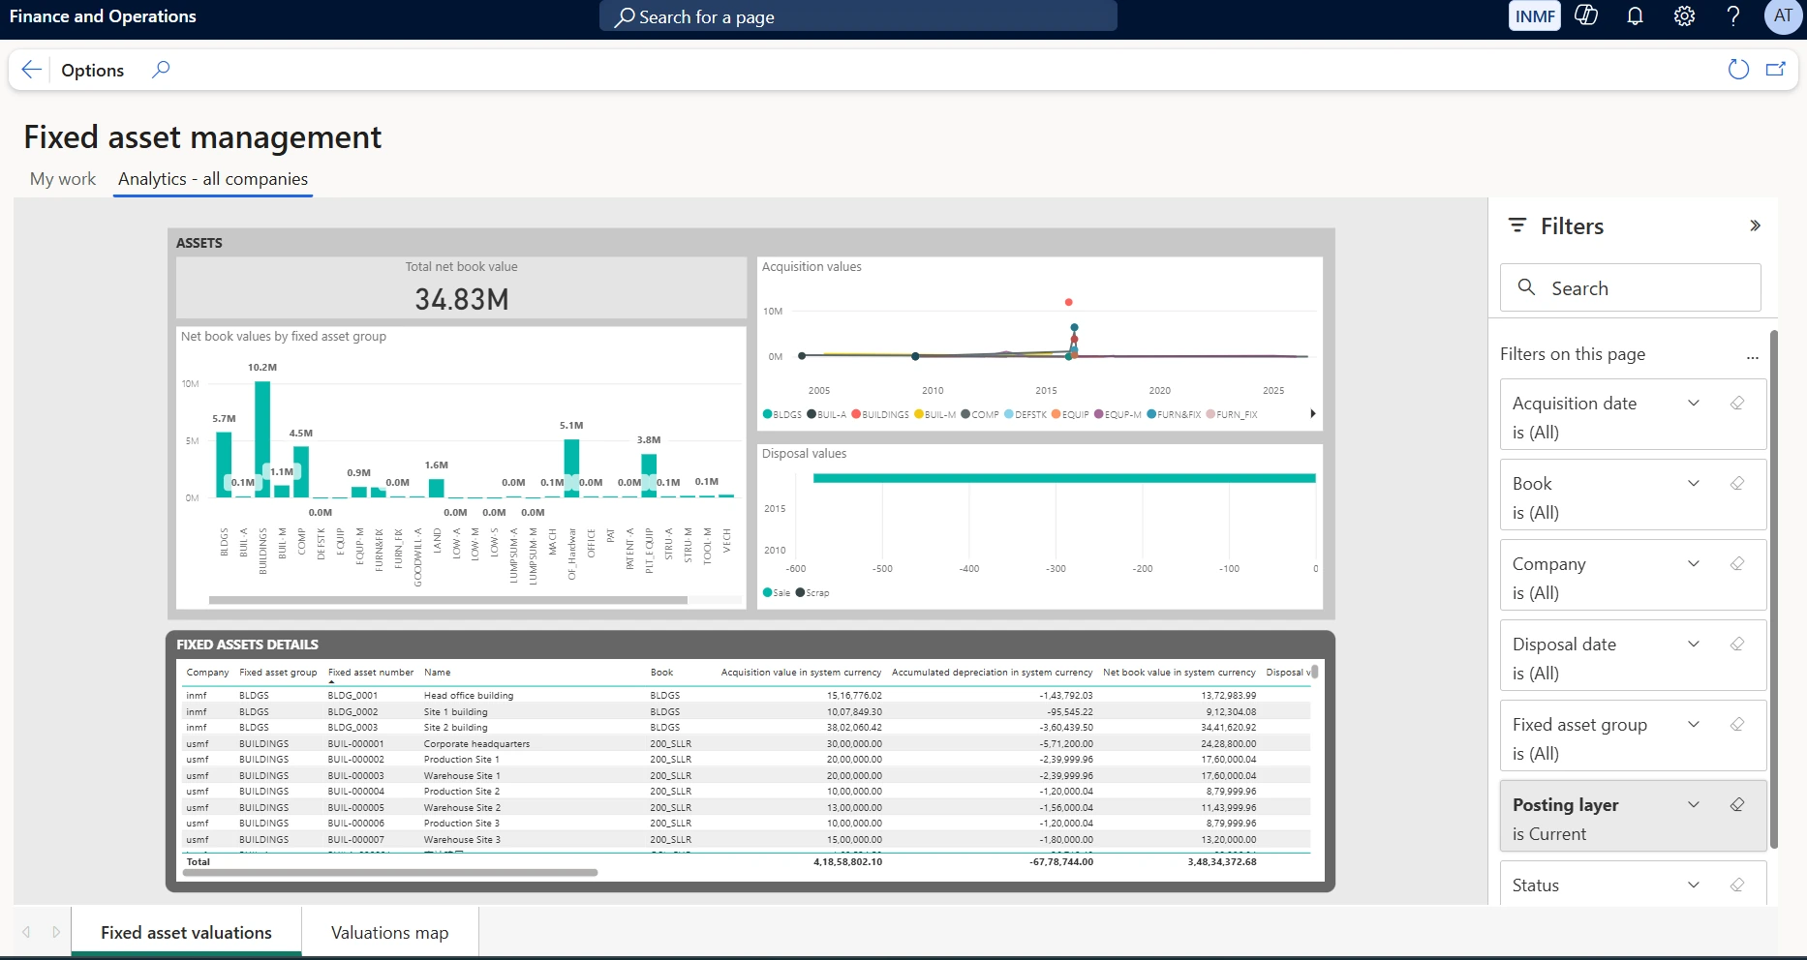Open Filters on this page ellipsis menu
Screen dimensions: 1807x960
(1752, 357)
